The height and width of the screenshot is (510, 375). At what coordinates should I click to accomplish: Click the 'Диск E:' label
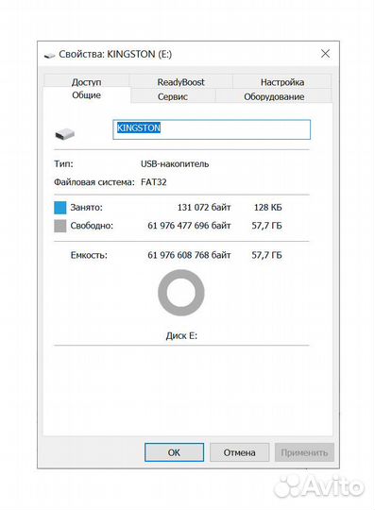(181, 335)
